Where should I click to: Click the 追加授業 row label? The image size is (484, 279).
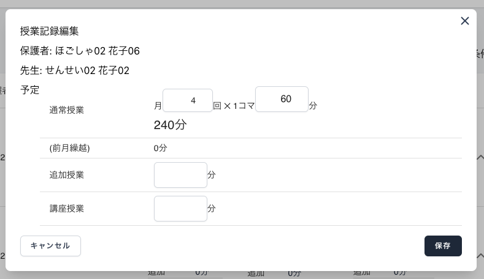click(x=66, y=175)
